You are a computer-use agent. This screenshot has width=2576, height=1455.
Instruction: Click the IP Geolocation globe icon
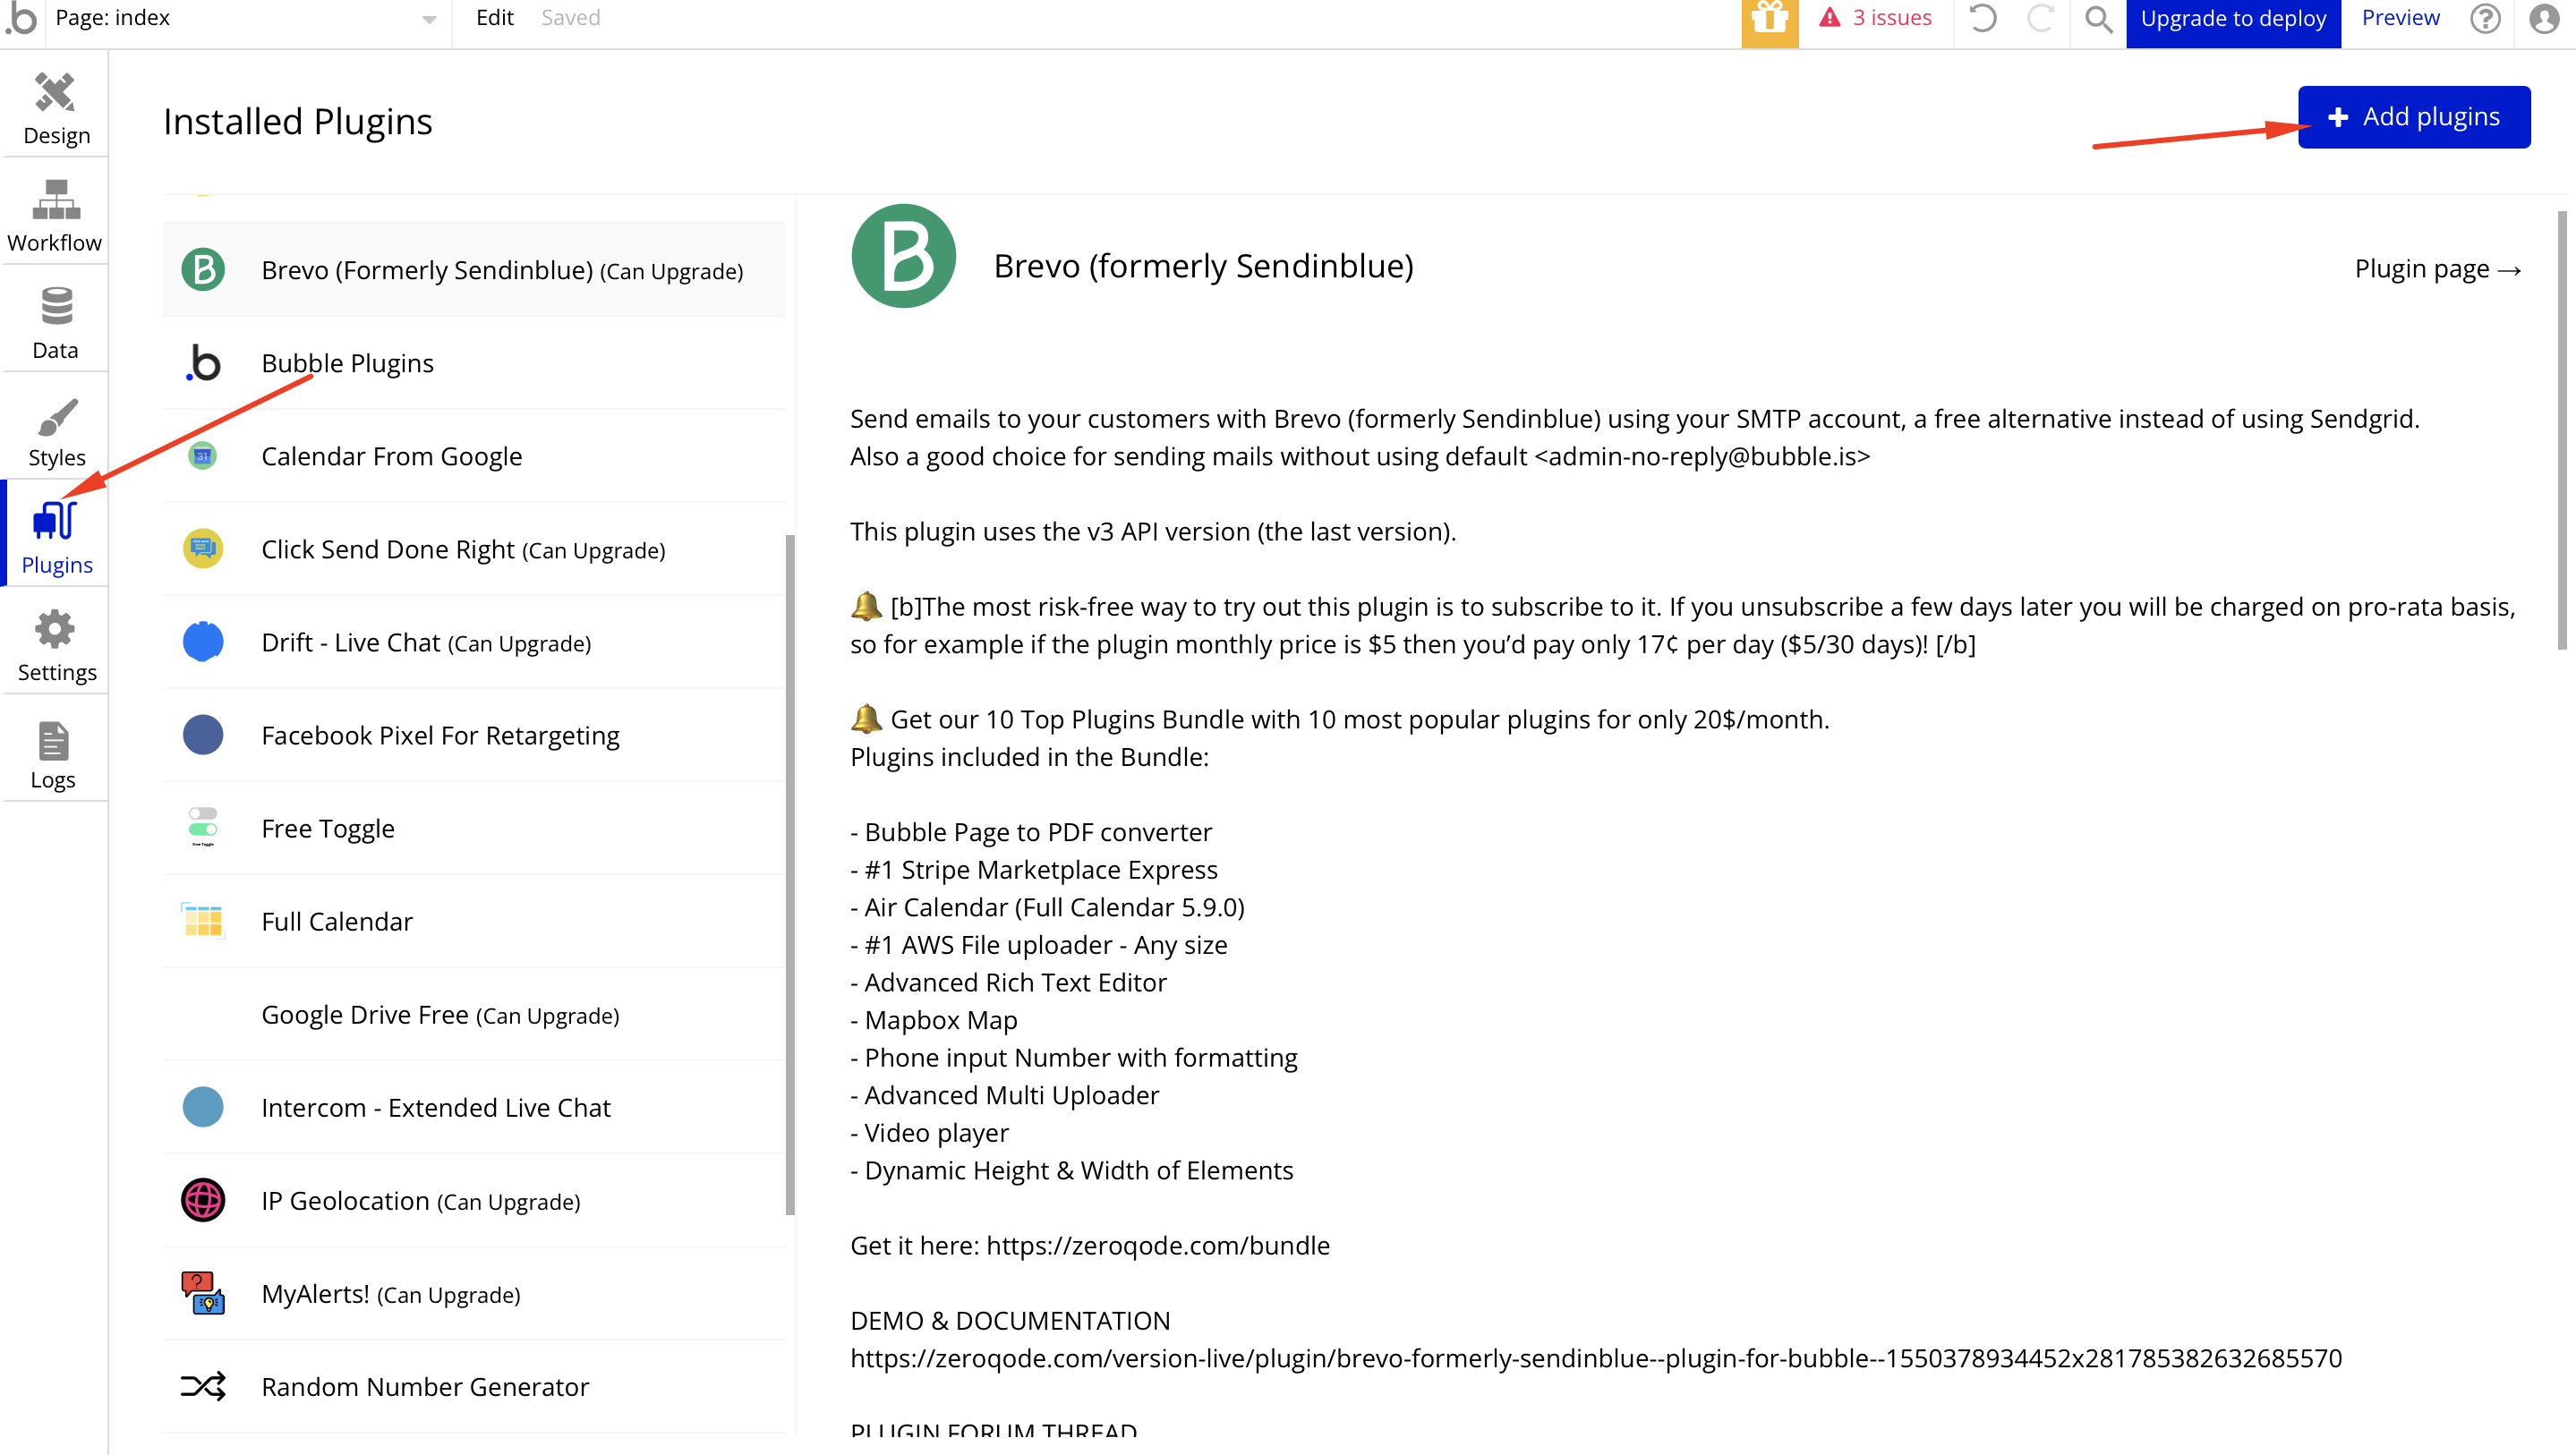coord(203,1200)
